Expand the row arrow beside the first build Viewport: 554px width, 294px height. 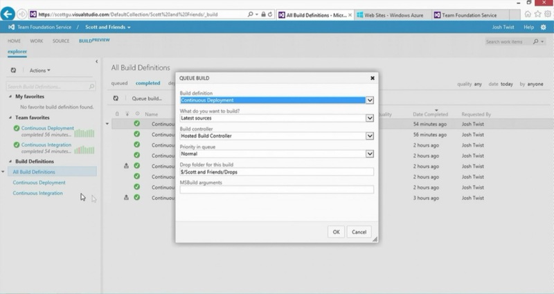[x=107, y=124]
